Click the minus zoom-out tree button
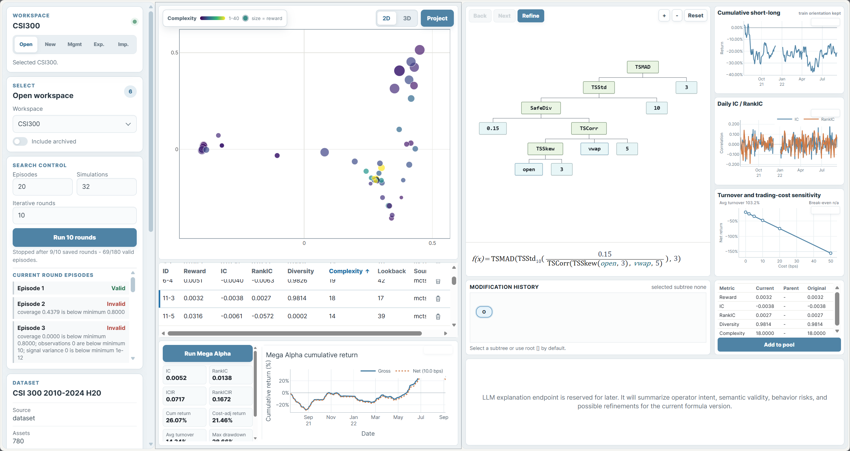Viewport: 850px width, 451px height. (x=677, y=16)
